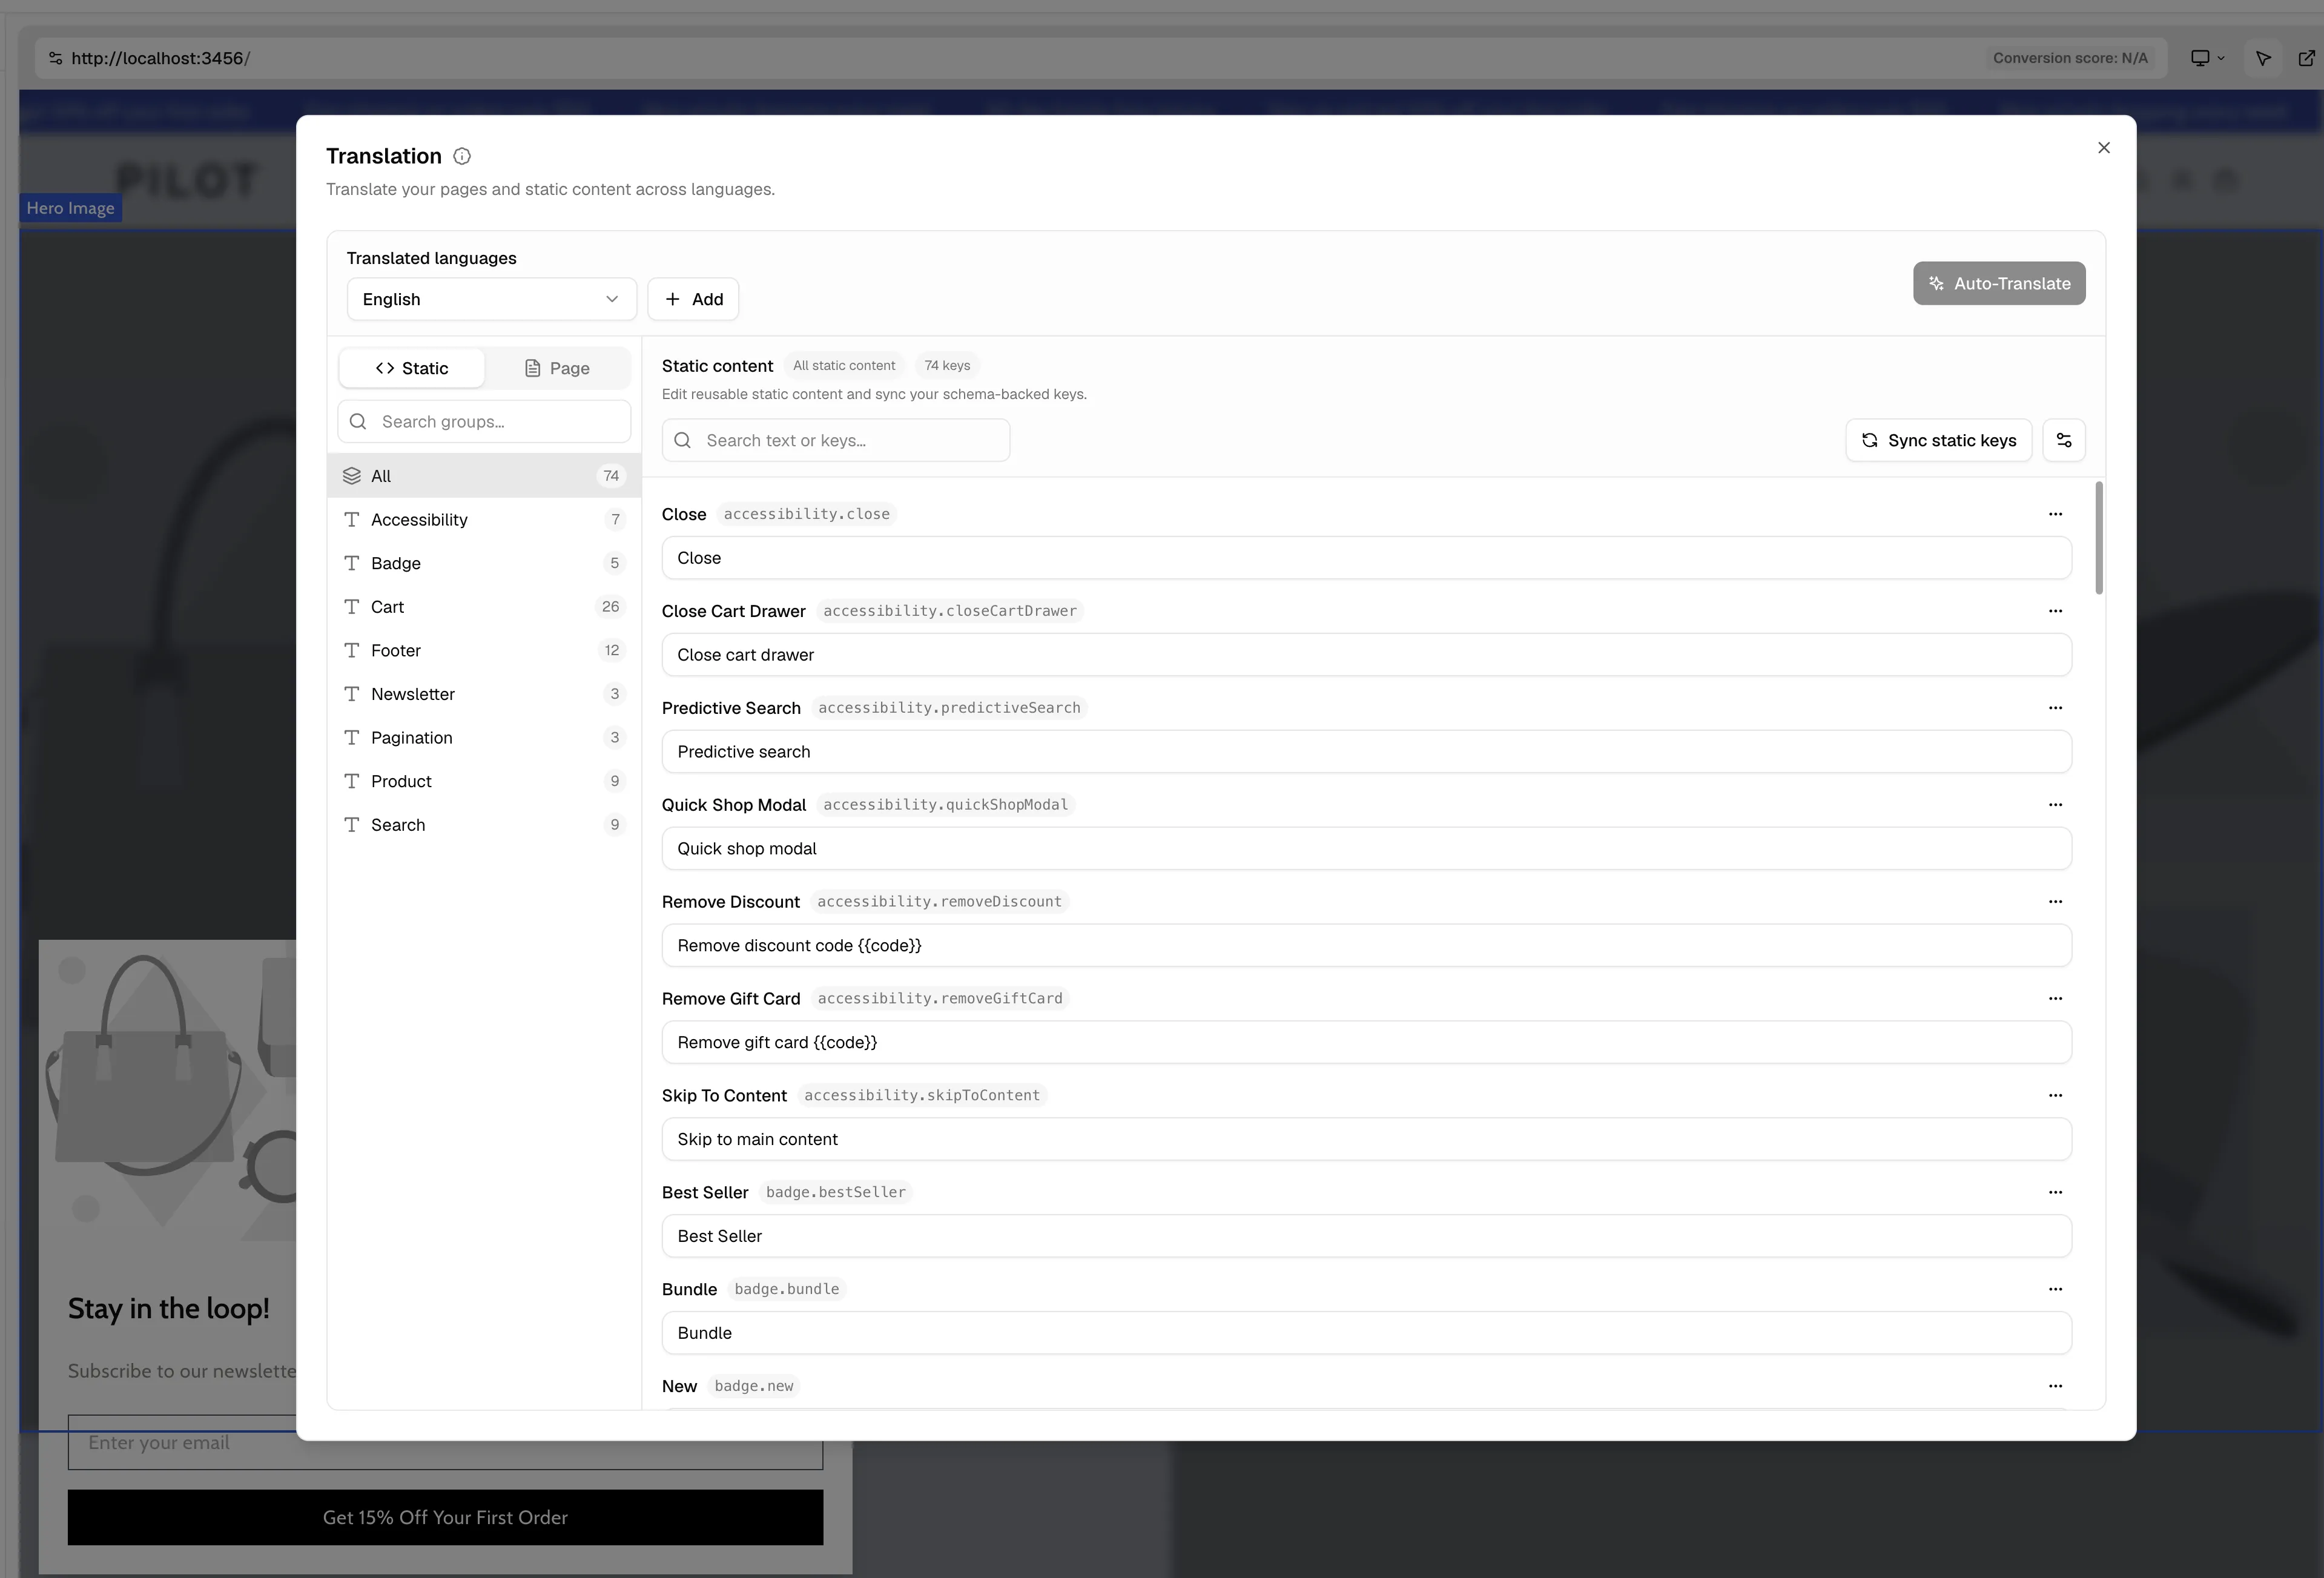
Task: Open more options for Bundle badge key
Action: [x=2055, y=1289]
